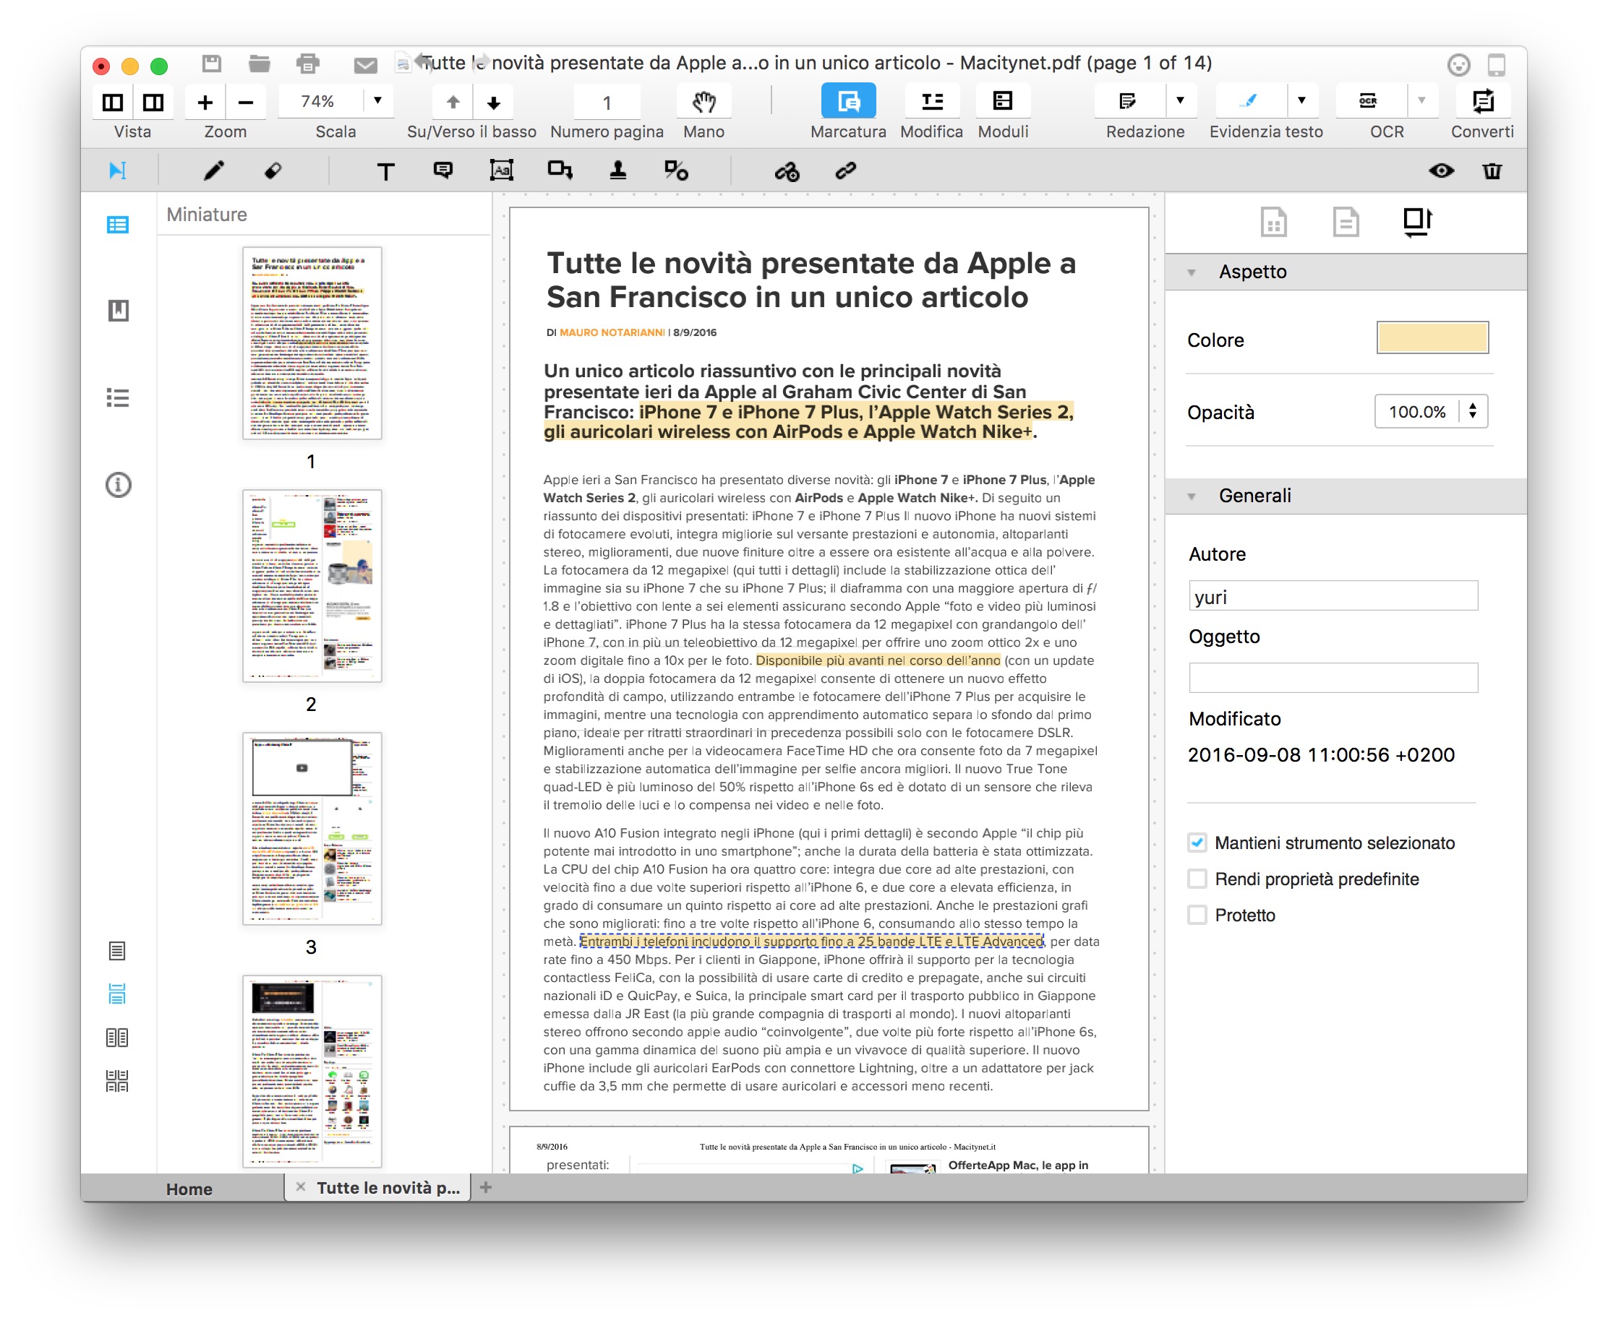Screen dimensions: 1608x1318
Task: Open the Evidenzia testo dropdown arrow
Action: click(x=1301, y=101)
